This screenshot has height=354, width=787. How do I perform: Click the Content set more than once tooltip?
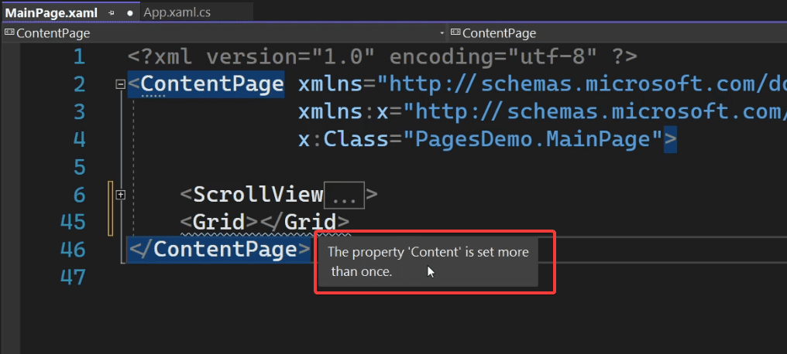(428, 262)
